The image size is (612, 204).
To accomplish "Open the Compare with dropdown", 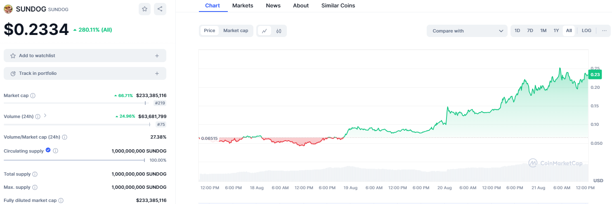I will pyautogui.click(x=467, y=31).
